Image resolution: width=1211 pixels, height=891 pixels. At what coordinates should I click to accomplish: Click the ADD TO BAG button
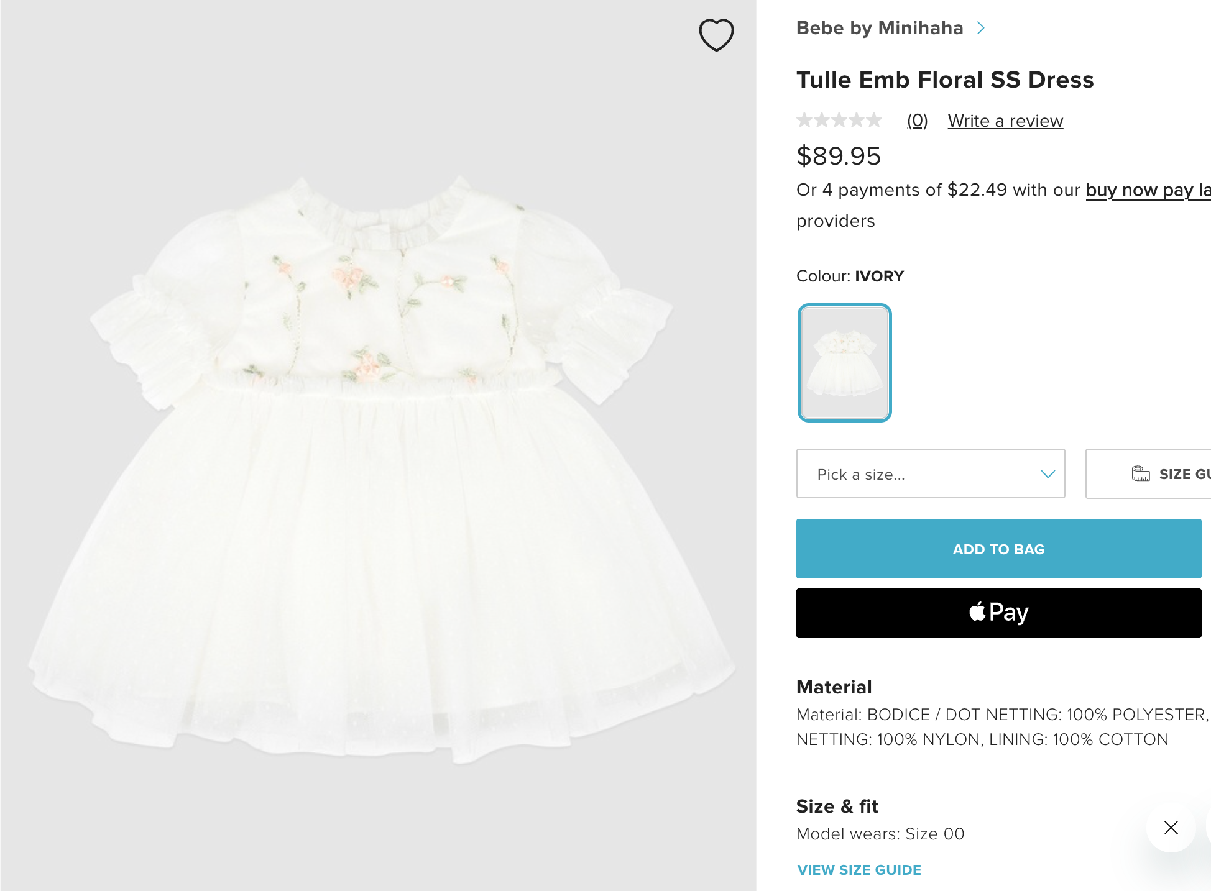pyautogui.click(x=998, y=549)
